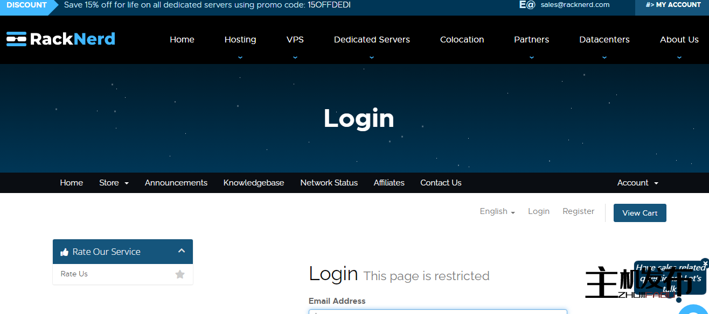Viewport: 709px width, 314px height.
Task: Open the chat bubble icon at bottom right
Action: point(695,310)
